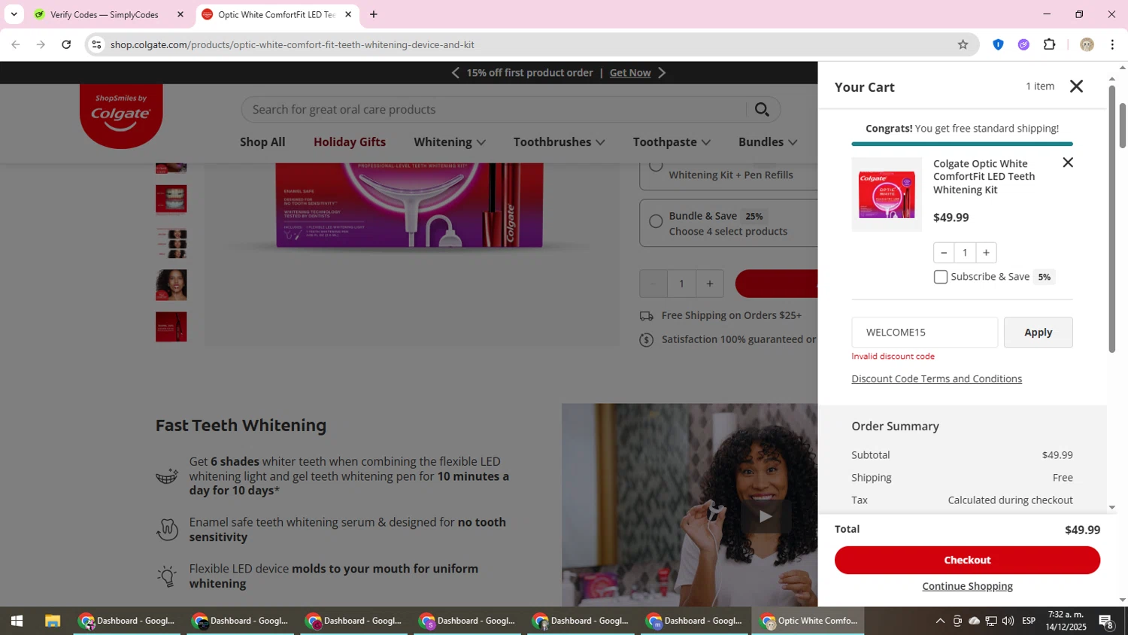Click the search magnifier icon
The height and width of the screenshot is (635, 1128).
(762, 110)
